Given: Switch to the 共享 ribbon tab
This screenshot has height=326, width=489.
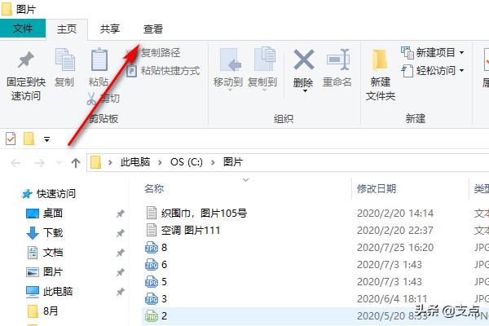Looking at the screenshot, I should pos(110,29).
